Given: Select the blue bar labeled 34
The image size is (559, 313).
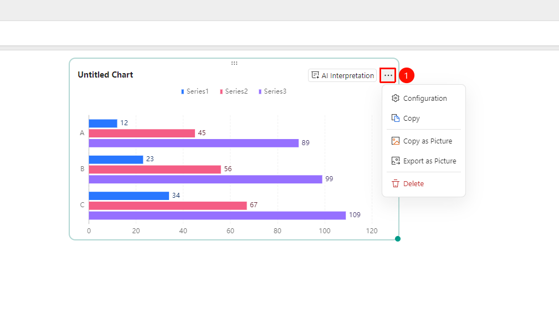Looking at the screenshot, I should (x=129, y=196).
